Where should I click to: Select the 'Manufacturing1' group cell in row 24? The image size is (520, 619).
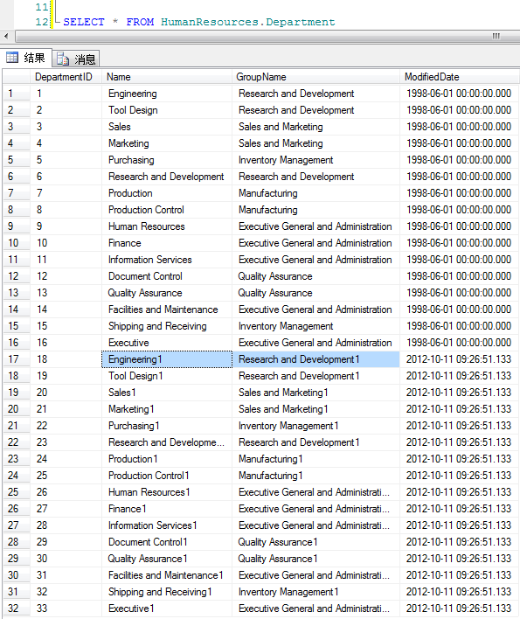[x=315, y=476]
